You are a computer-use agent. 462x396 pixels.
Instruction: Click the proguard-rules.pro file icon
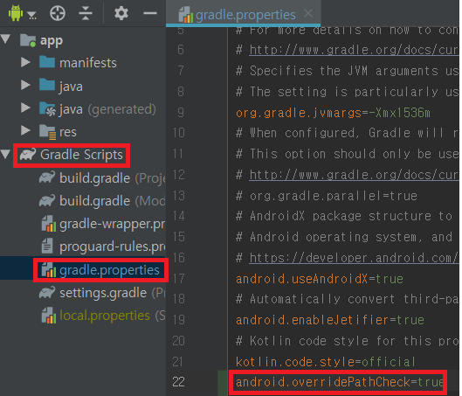[x=47, y=247]
